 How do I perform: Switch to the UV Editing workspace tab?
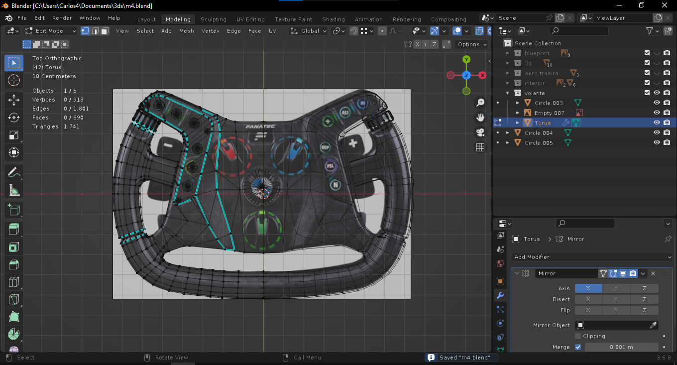tap(250, 19)
